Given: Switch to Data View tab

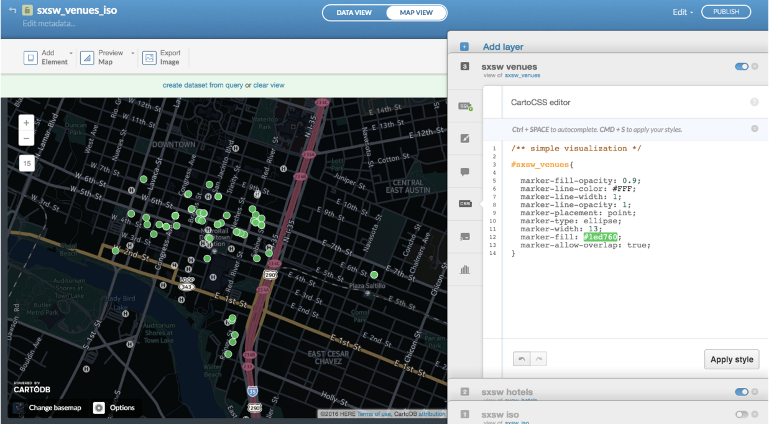Looking at the screenshot, I should tap(354, 12).
